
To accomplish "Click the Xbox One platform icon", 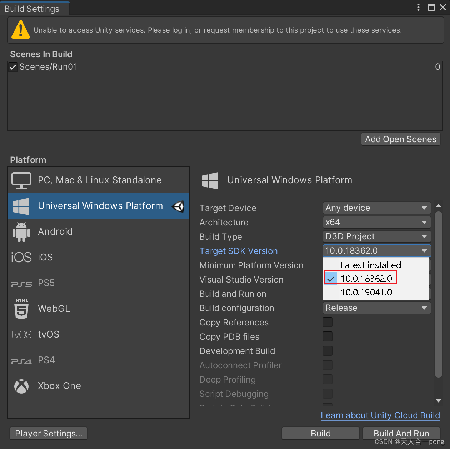I will tap(21, 386).
